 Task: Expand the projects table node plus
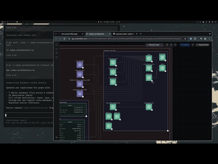166,71
